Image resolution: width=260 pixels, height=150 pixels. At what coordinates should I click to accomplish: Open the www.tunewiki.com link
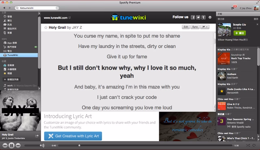click(57, 18)
